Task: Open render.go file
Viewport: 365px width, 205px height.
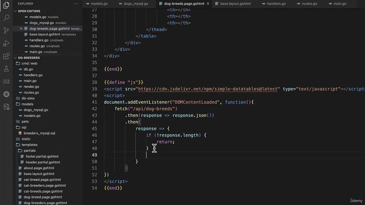Action: [31, 87]
